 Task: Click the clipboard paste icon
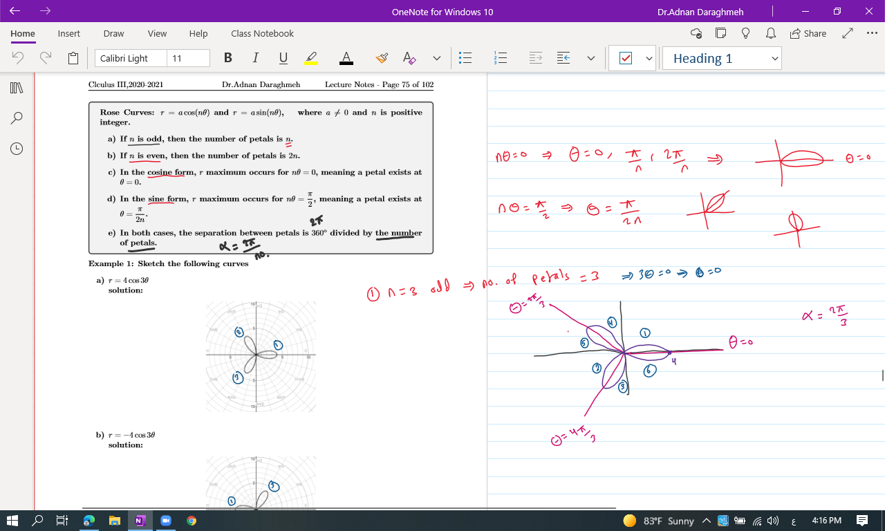tap(73, 58)
